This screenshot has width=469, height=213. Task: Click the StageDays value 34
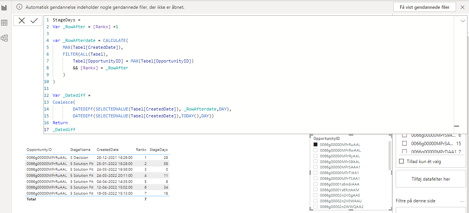[x=165, y=187]
